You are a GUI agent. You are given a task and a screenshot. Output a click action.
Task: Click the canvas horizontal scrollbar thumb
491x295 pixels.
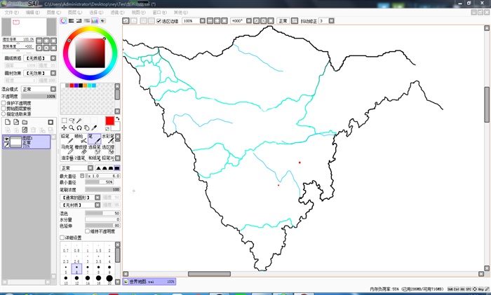coord(208,274)
